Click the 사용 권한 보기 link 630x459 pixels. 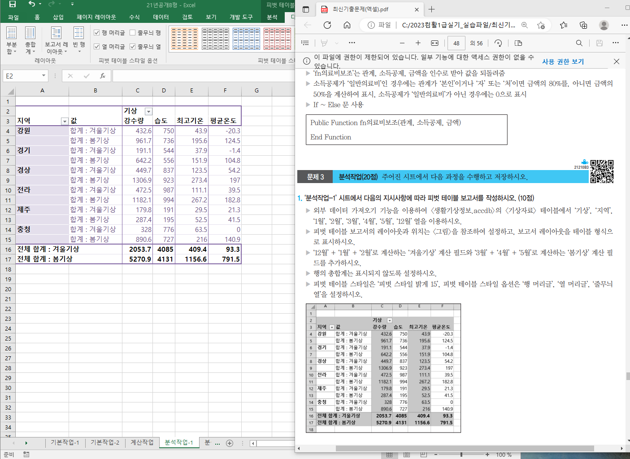[563, 61]
